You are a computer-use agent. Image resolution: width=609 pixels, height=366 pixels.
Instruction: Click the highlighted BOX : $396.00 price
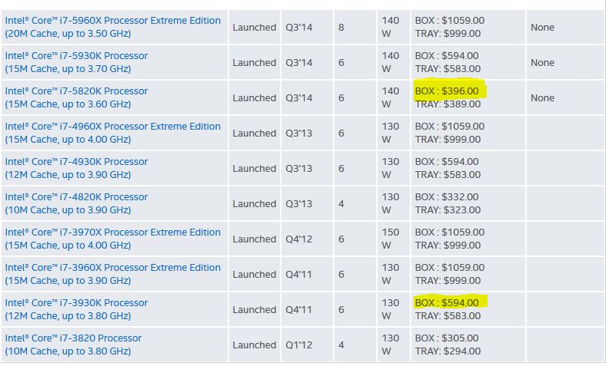447,91
